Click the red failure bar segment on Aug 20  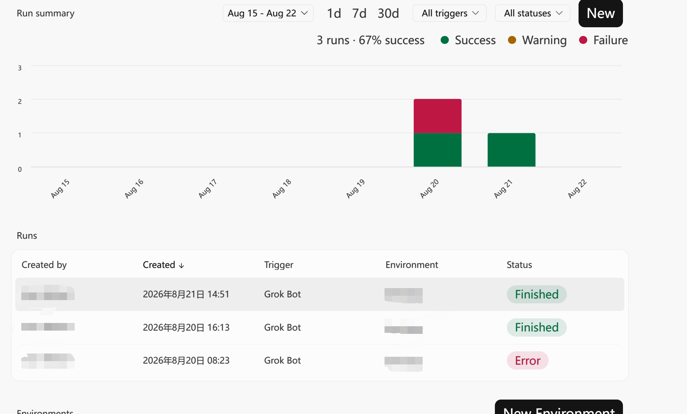(437, 116)
